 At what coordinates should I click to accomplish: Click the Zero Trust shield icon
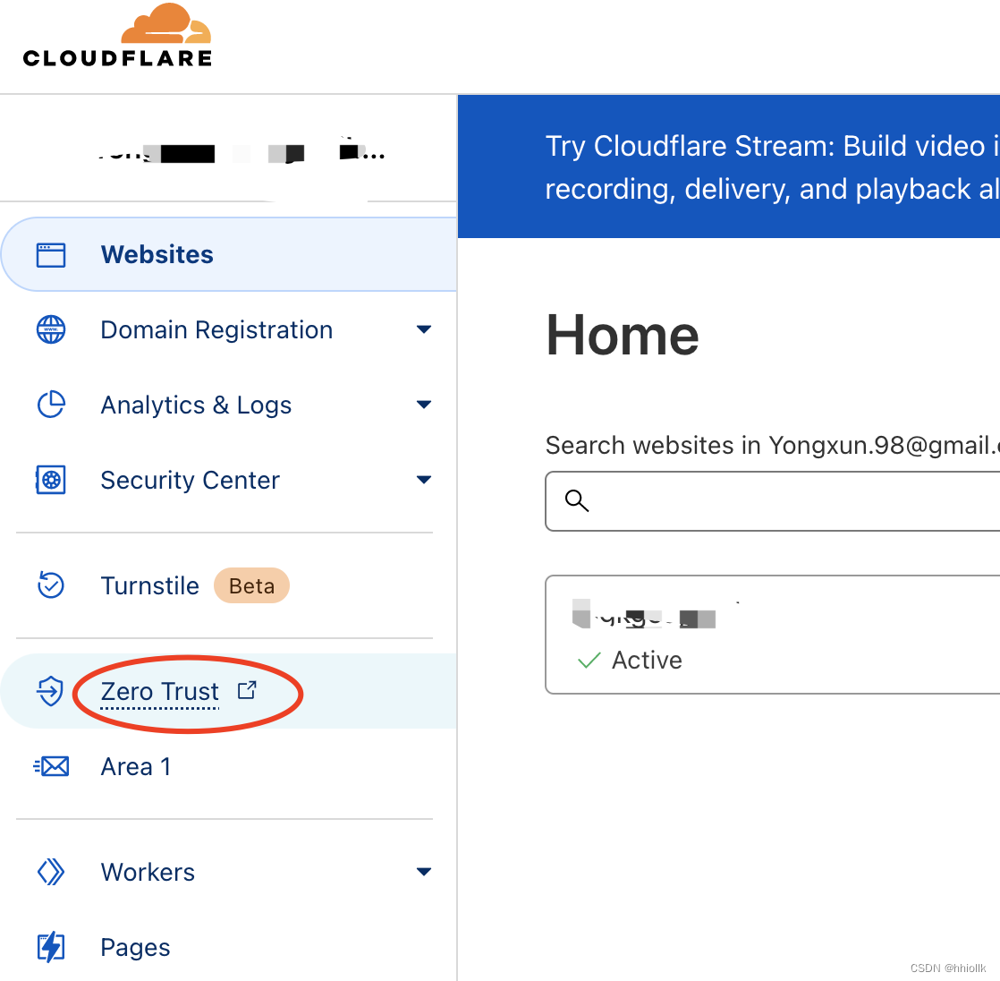50,691
